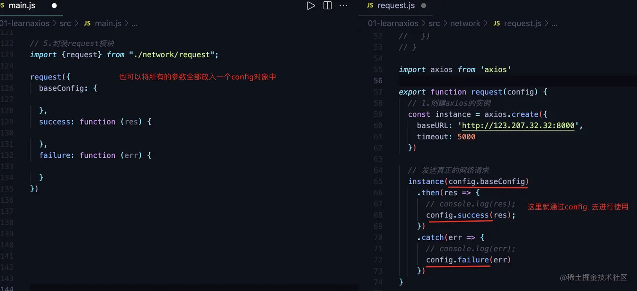Click the JS icon on request.js tab
Viewport: 637px width, 291px height.
(370, 5)
